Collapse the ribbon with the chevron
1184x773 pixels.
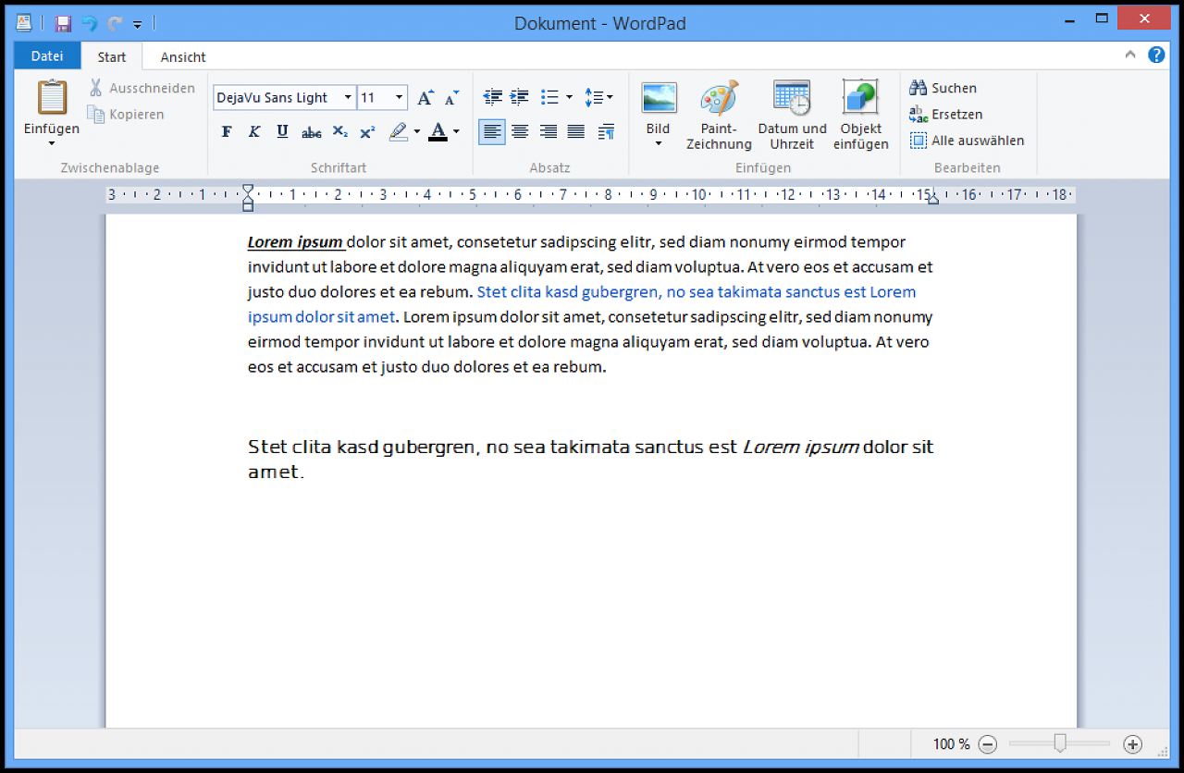point(1130,55)
